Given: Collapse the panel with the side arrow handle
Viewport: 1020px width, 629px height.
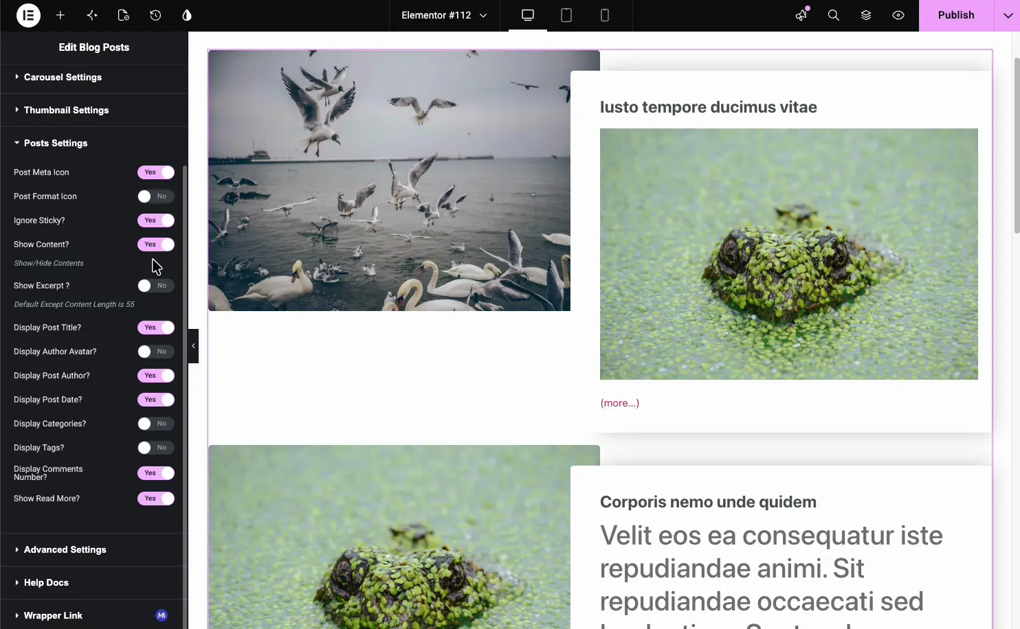Looking at the screenshot, I should [x=193, y=346].
